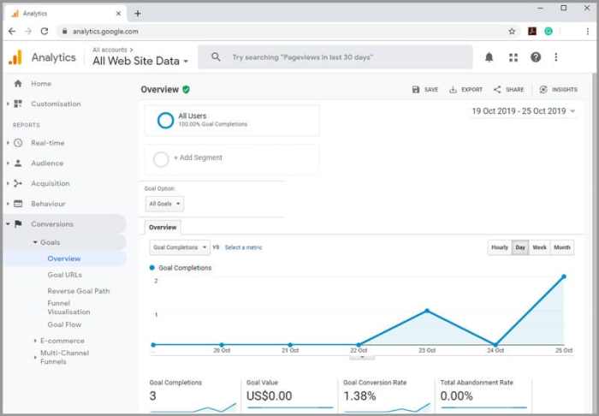The width and height of the screenshot is (599, 416).
Task: Open the Analytics header three-dot menu
Action: (x=556, y=57)
